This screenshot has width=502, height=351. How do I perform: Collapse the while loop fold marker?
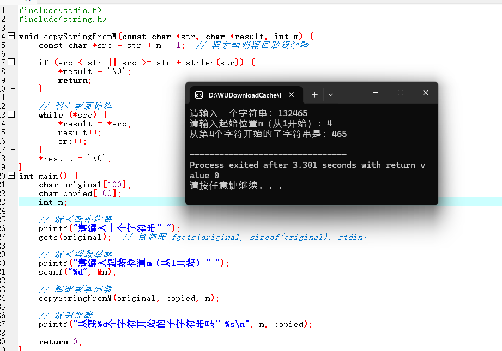[11, 114]
